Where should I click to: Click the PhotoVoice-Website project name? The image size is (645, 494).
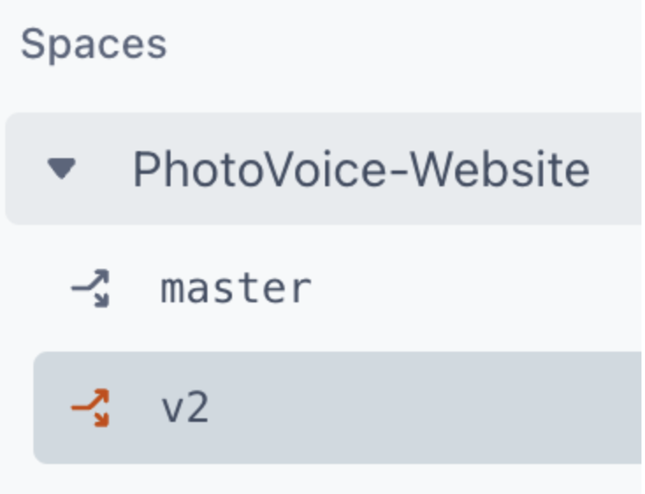point(360,169)
